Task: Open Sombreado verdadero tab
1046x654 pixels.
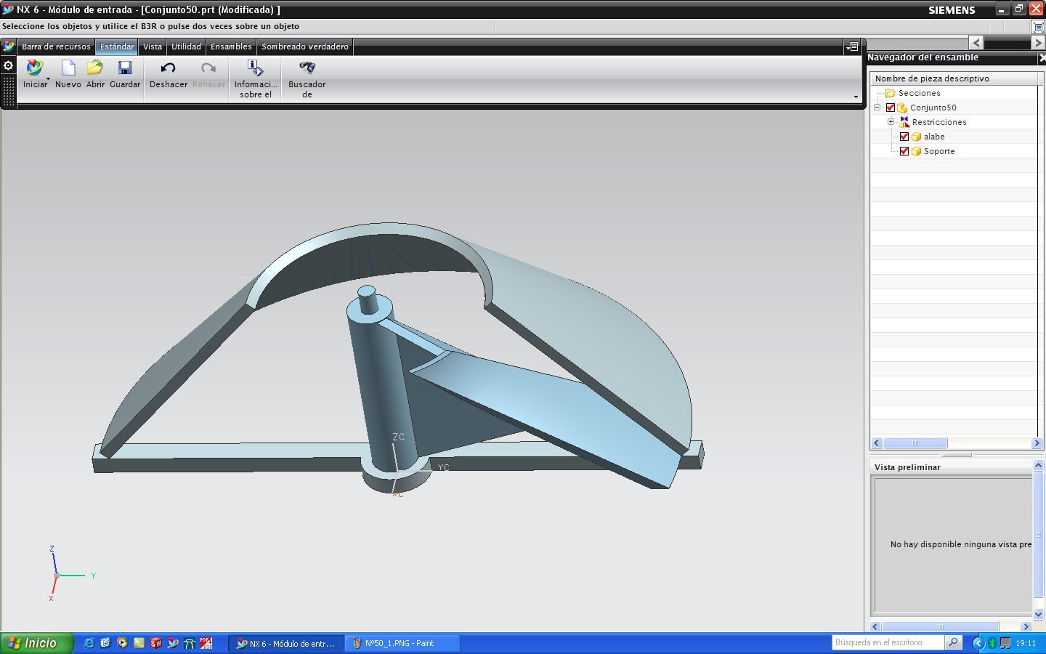Action: click(x=305, y=47)
